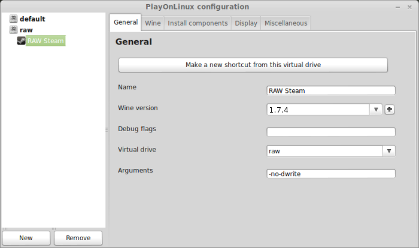The width and height of the screenshot is (419, 248).
Task: Select the RAW Steam shortcut in tree
Action: [x=45, y=41]
